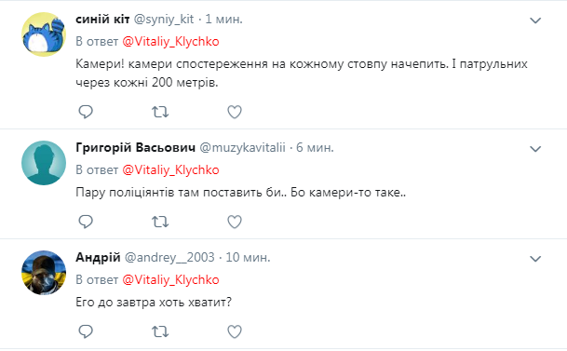Reply to синій кіт's tweet
567x351 pixels.
(86, 112)
